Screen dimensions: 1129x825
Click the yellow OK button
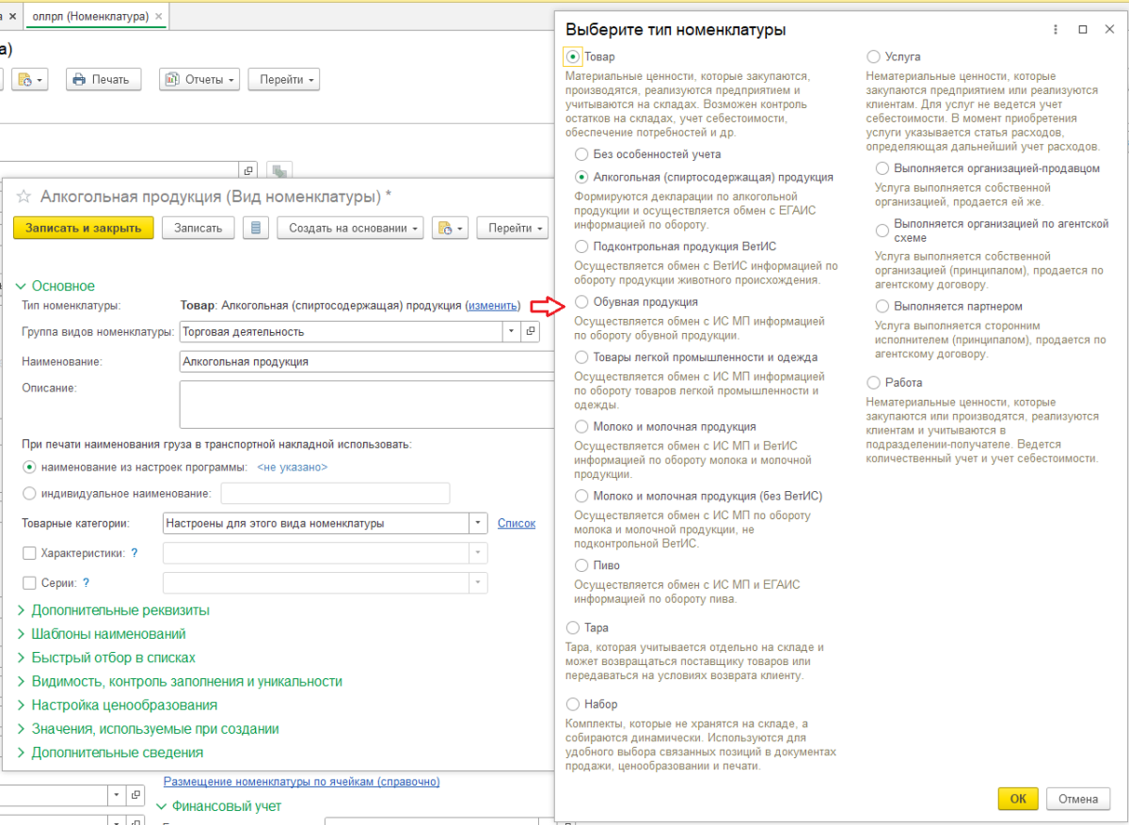coord(1017,799)
